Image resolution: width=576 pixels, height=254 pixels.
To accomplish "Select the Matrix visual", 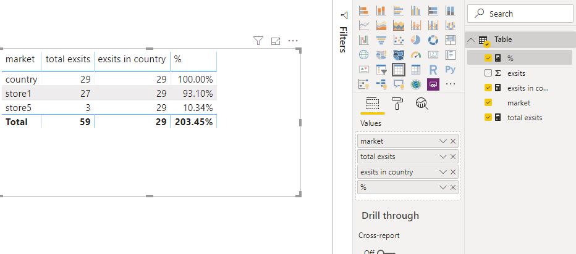I will point(415,69).
